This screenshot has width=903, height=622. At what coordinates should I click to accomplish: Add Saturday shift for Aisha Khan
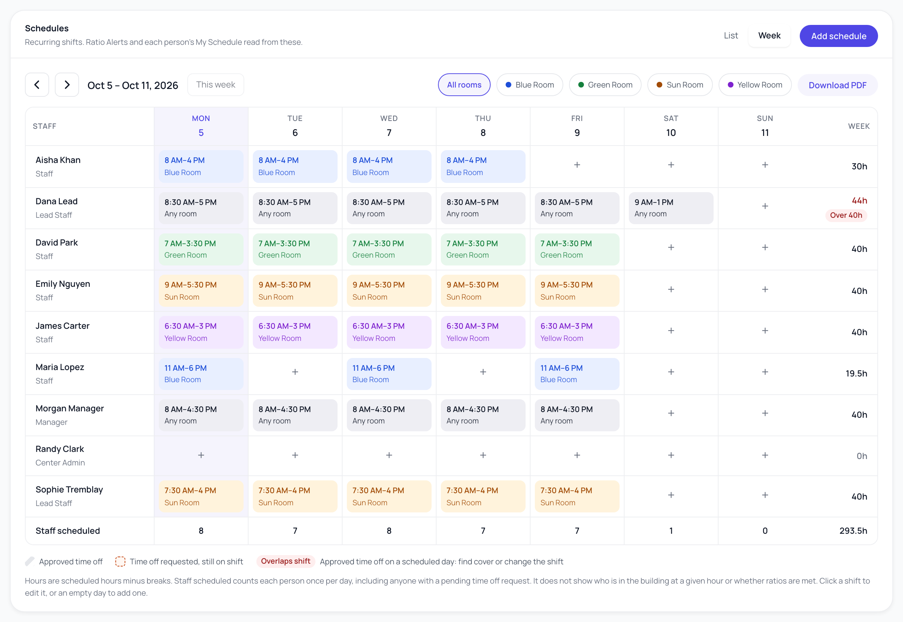pyautogui.click(x=671, y=165)
